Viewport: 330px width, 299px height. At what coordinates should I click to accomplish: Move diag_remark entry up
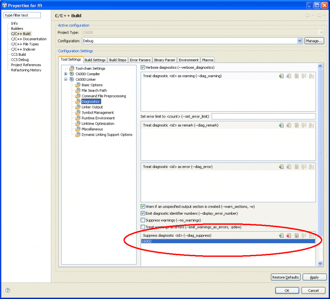click(304, 125)
